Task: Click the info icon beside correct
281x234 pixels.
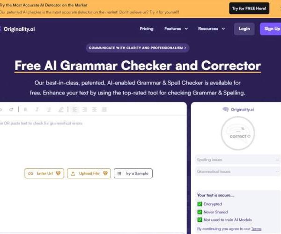Action: 249,137
